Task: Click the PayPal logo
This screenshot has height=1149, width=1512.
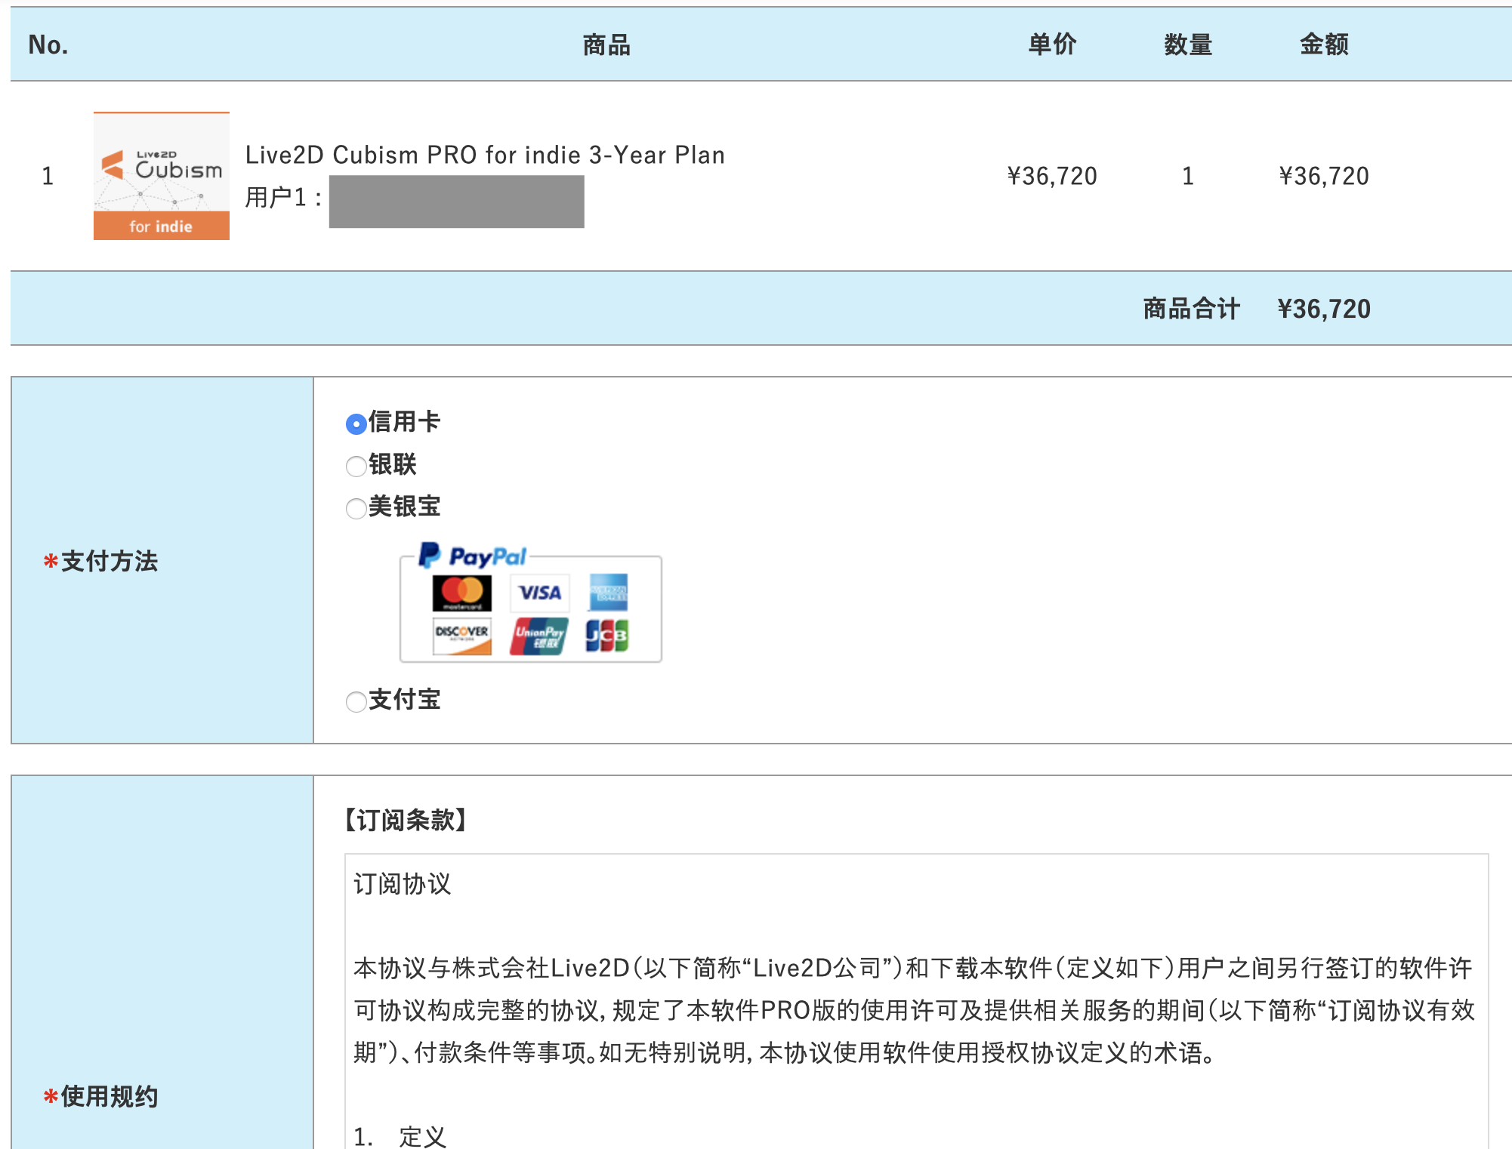Action: coord(473,556)
